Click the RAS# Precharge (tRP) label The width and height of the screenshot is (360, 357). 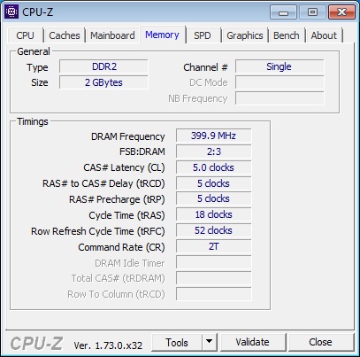tap(117, 199)
